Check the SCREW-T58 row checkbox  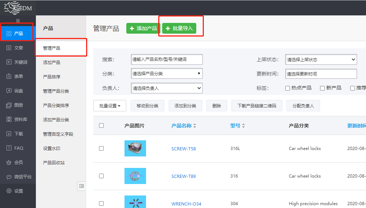click(101, 148)
